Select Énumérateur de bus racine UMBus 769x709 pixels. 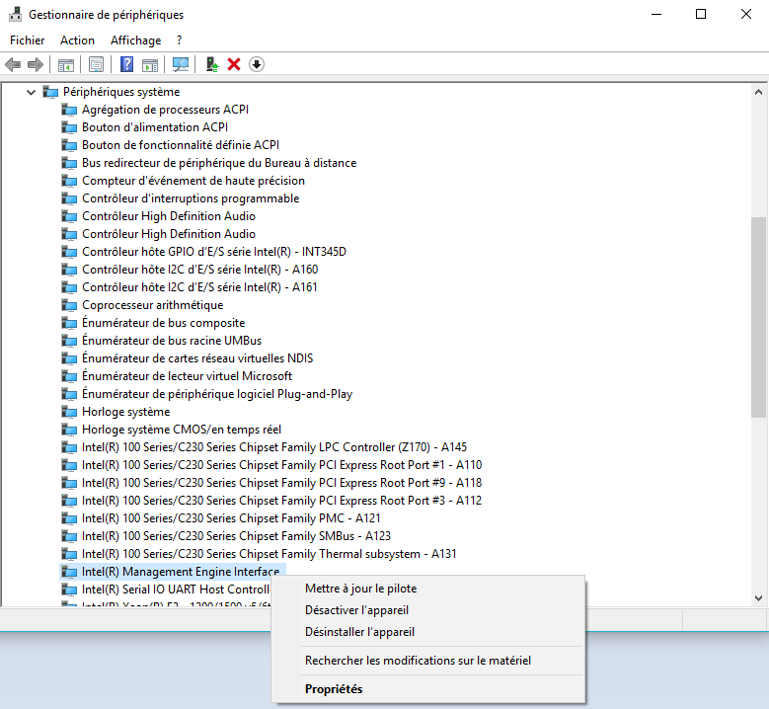click(172, 341)
